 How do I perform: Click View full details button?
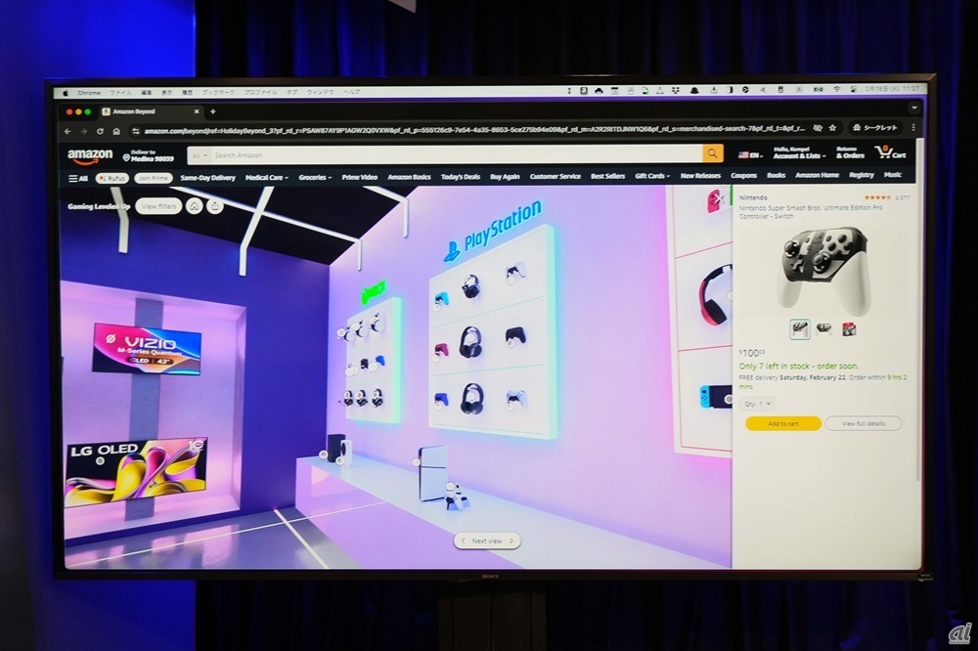click(x=864, y=423)
